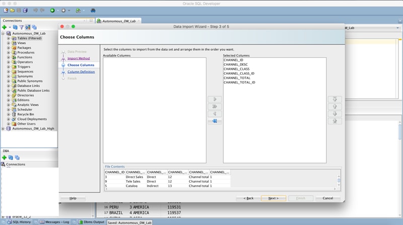The image size is (403, 225).
Task: Minimize the Connections panel
Action: click(x=91, y=20)
